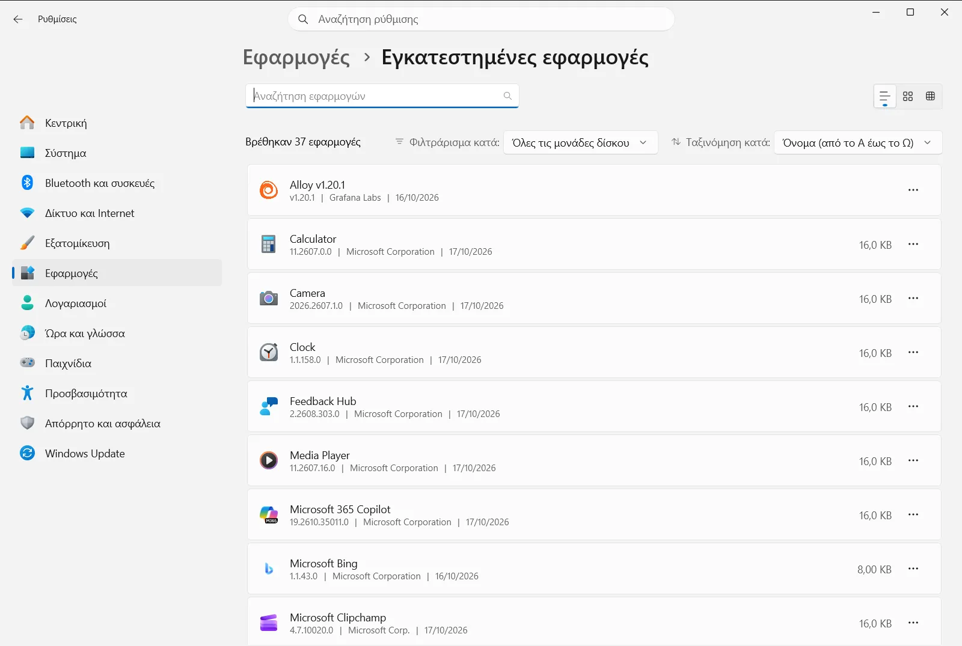Click the Feedback Hub app icon
The height and width of the screenshot is (646, 962).
(x=269, y=406)
